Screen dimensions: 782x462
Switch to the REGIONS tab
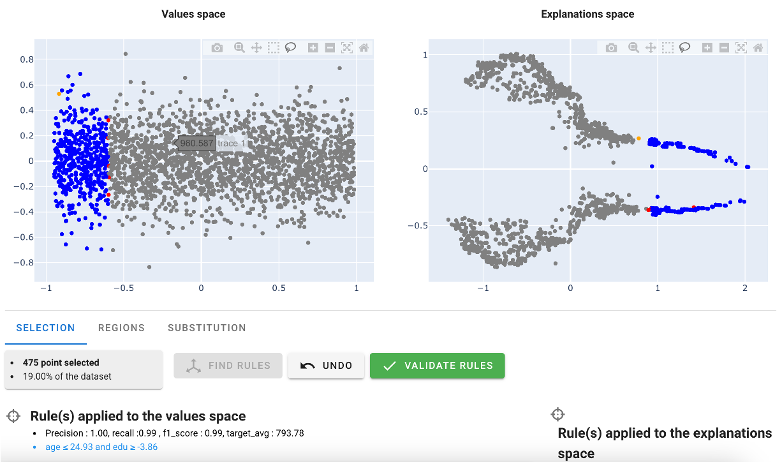(121, 328)
